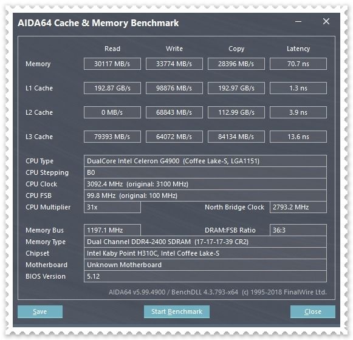
Task: Start the benchmark run
Action: (177, 311)
